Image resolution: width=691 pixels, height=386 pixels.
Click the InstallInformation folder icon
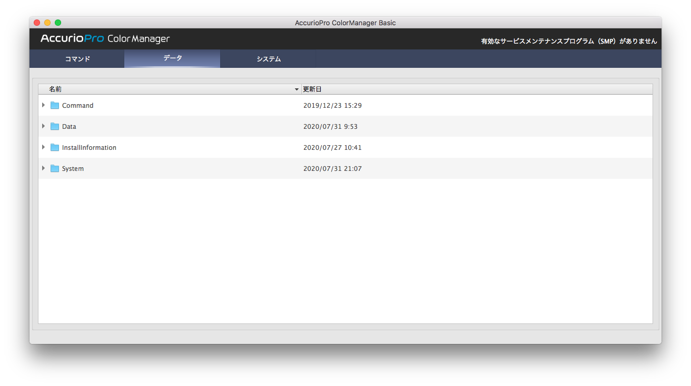[x=55, y=147]
